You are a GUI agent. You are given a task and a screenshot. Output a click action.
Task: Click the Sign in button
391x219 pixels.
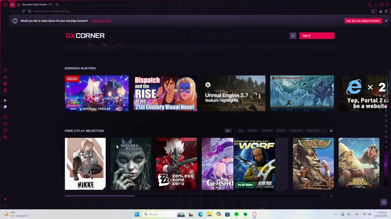coord(317,36)
